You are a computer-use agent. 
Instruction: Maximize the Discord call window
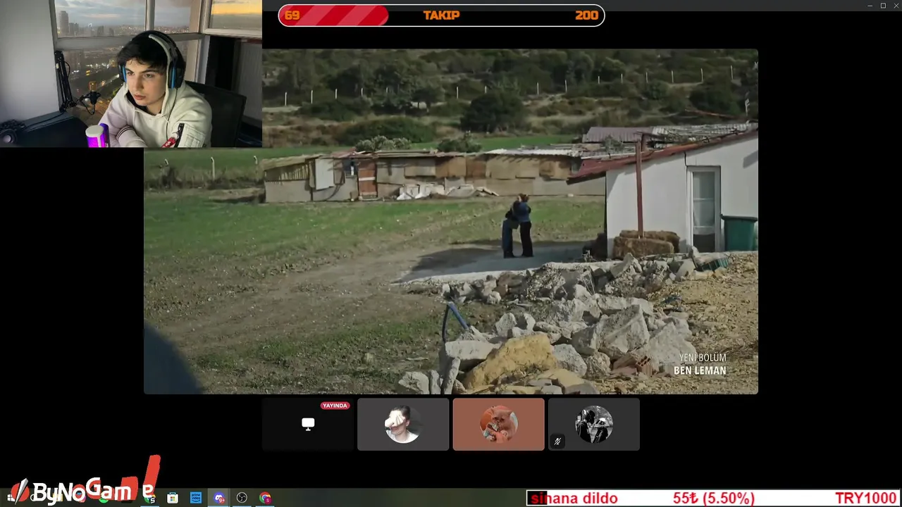883,6
